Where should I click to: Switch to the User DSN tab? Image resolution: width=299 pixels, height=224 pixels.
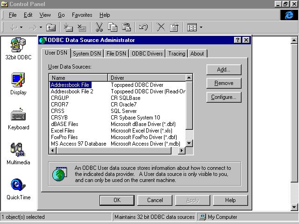56,53
